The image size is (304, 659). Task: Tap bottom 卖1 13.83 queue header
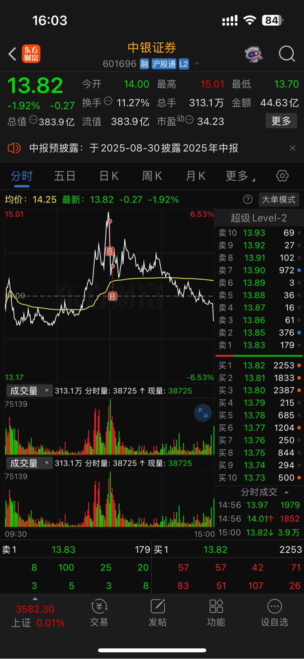pyautogui.click(x=76, y=550)
